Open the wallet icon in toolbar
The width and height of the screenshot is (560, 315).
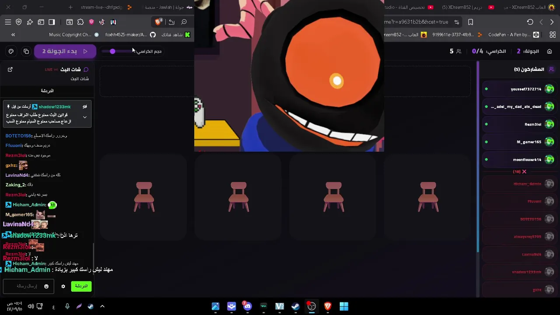pos(41,22)
